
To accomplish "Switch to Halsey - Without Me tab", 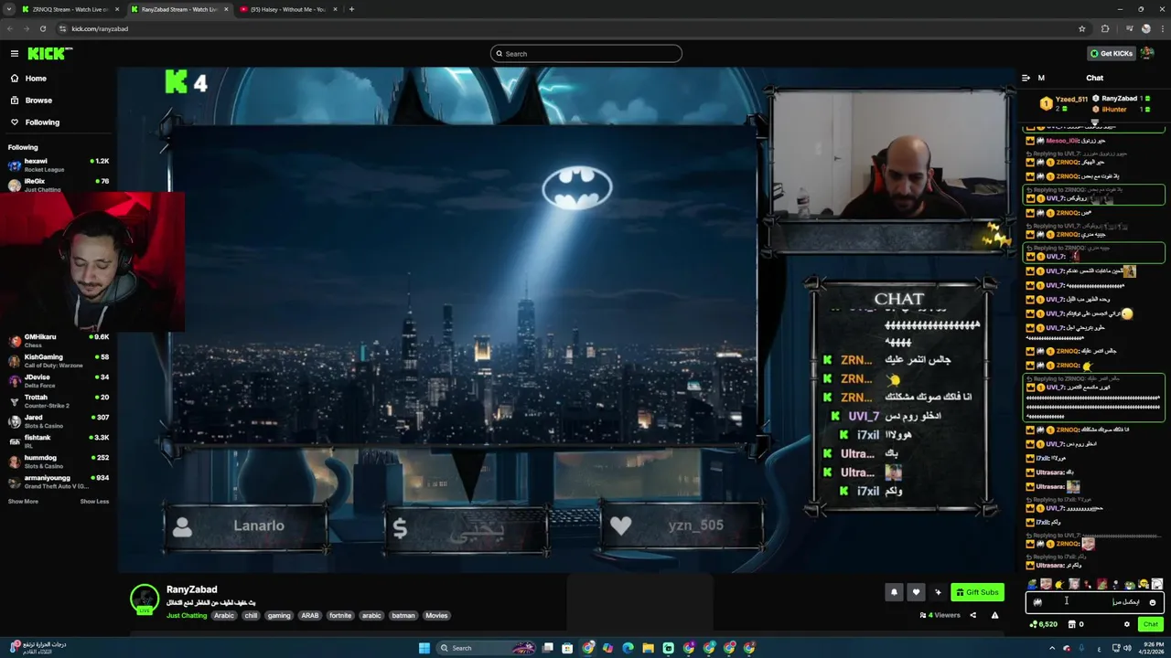I will [x=287, y=9].
